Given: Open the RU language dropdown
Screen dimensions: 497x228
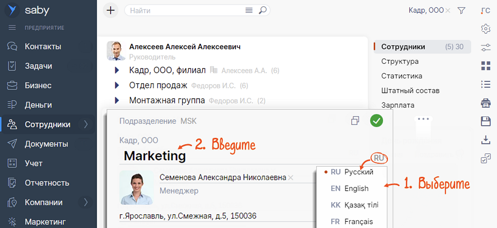Looking at the screenshot, I should (379, 158).
